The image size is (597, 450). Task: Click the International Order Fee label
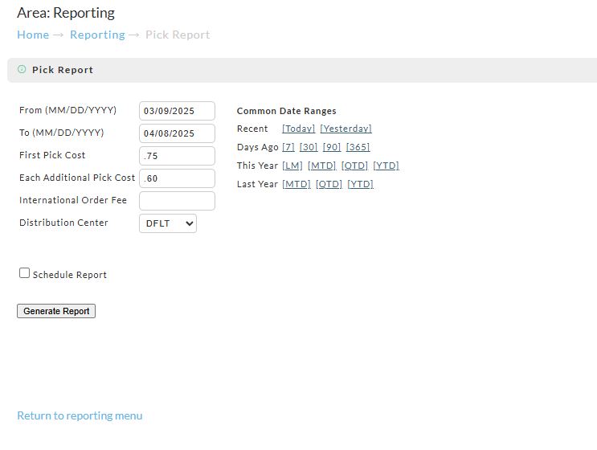coord(73,200)
